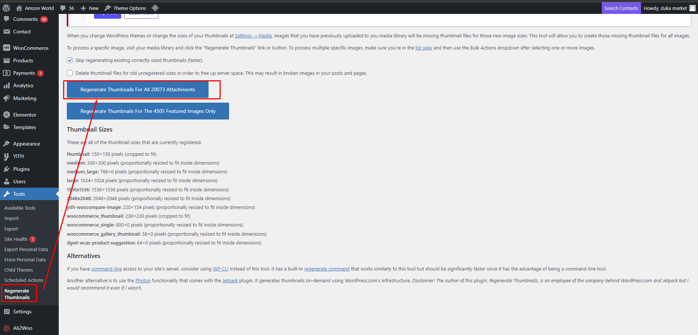Click the Analytics bar chart icon
Image resolution: width=698 pixels, height=335 pixels.
pyautogui.click(x=7, y=85)
